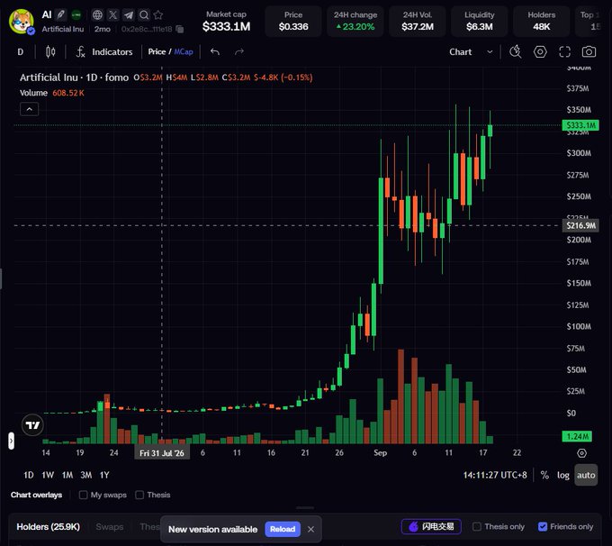Click the Market cap $333.1M value
Viewport: 612px width, 546px height.
click(226, 26)
